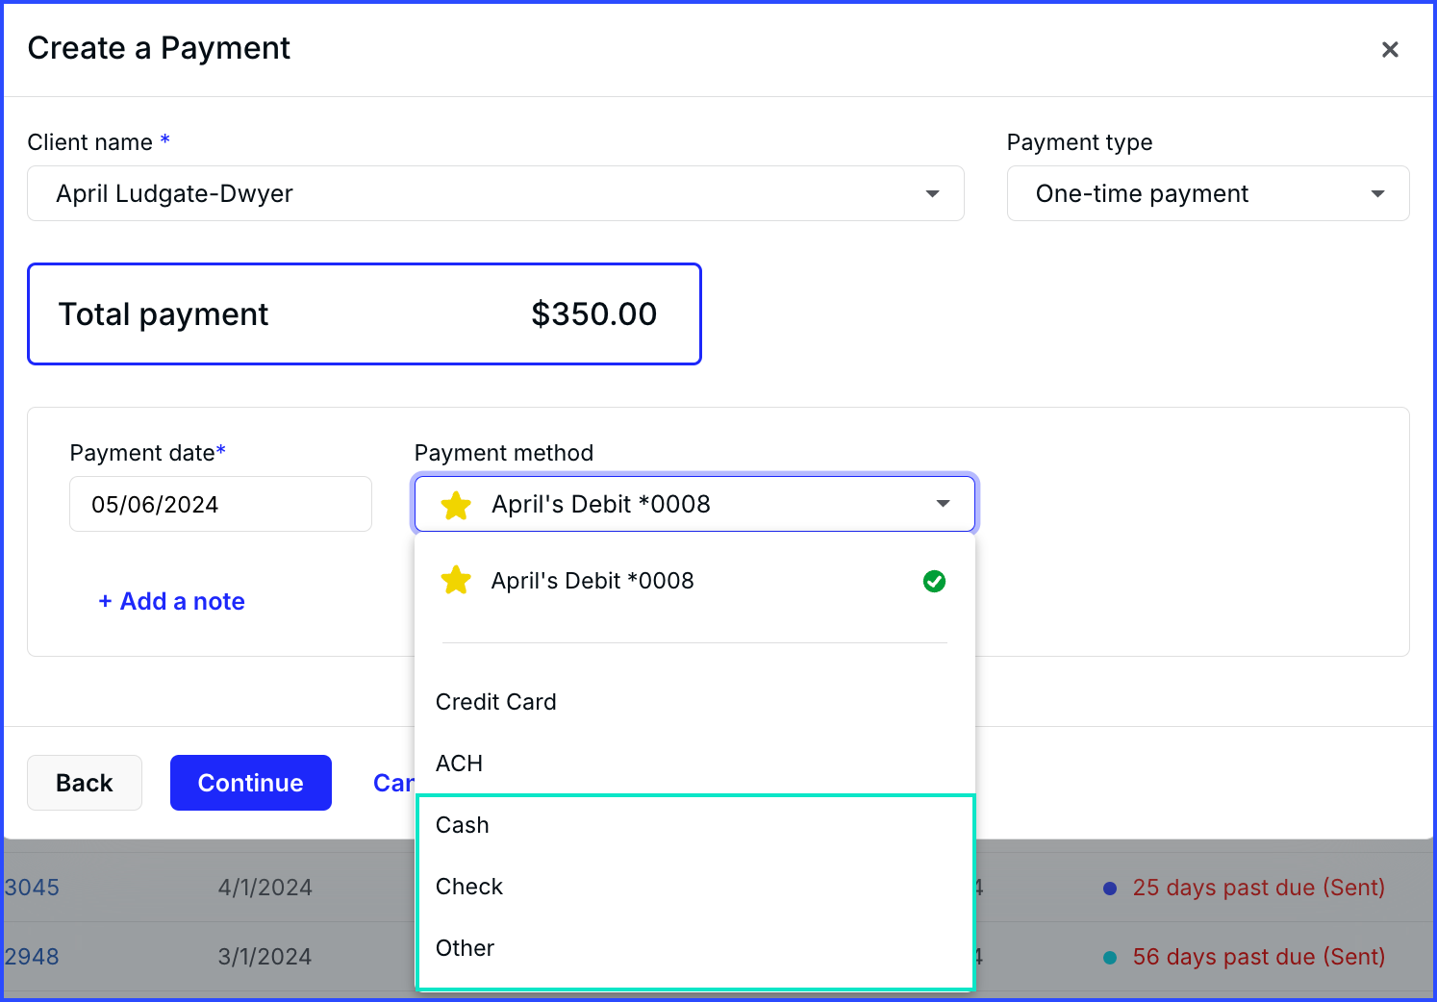The height and width of the screenshot is (1002, 1437).
Task: Click the 56 days past due status
Action: click(x=1258, y=957)
